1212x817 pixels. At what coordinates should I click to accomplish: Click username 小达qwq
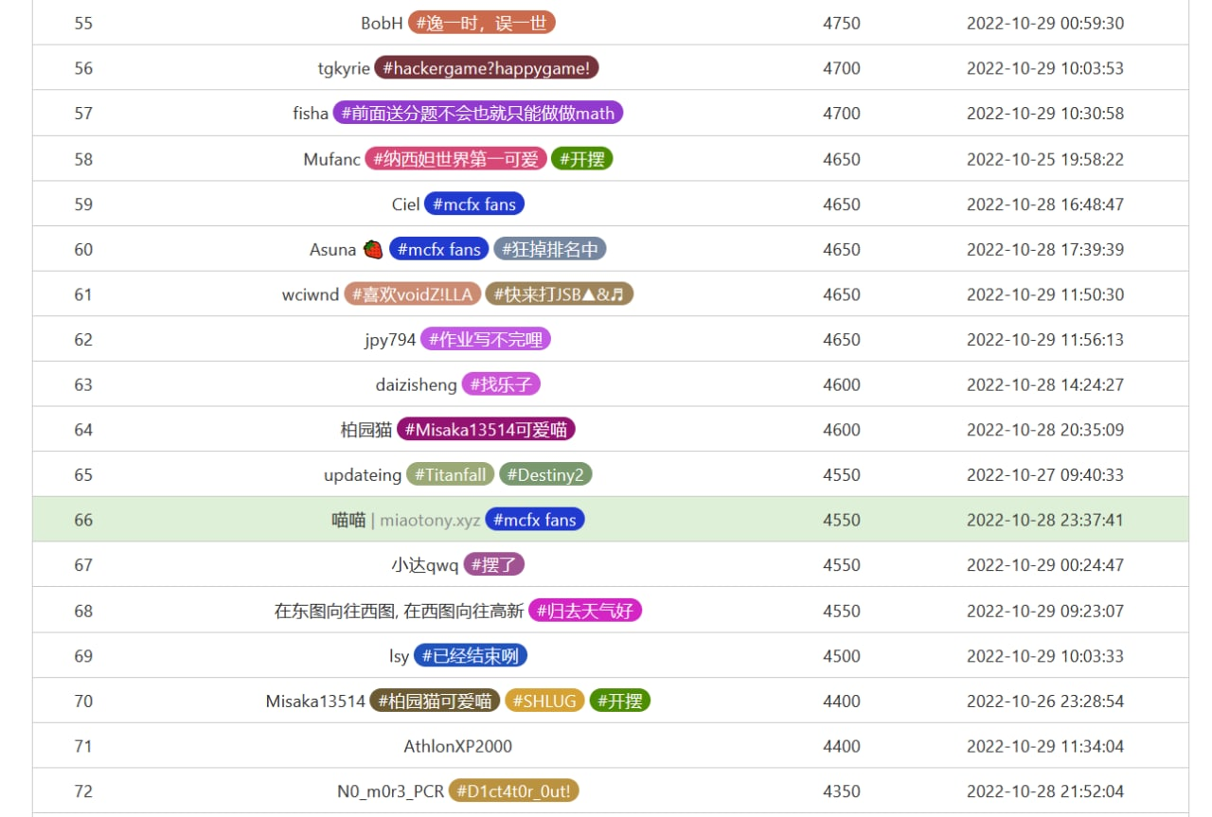[x=425, y=565]
